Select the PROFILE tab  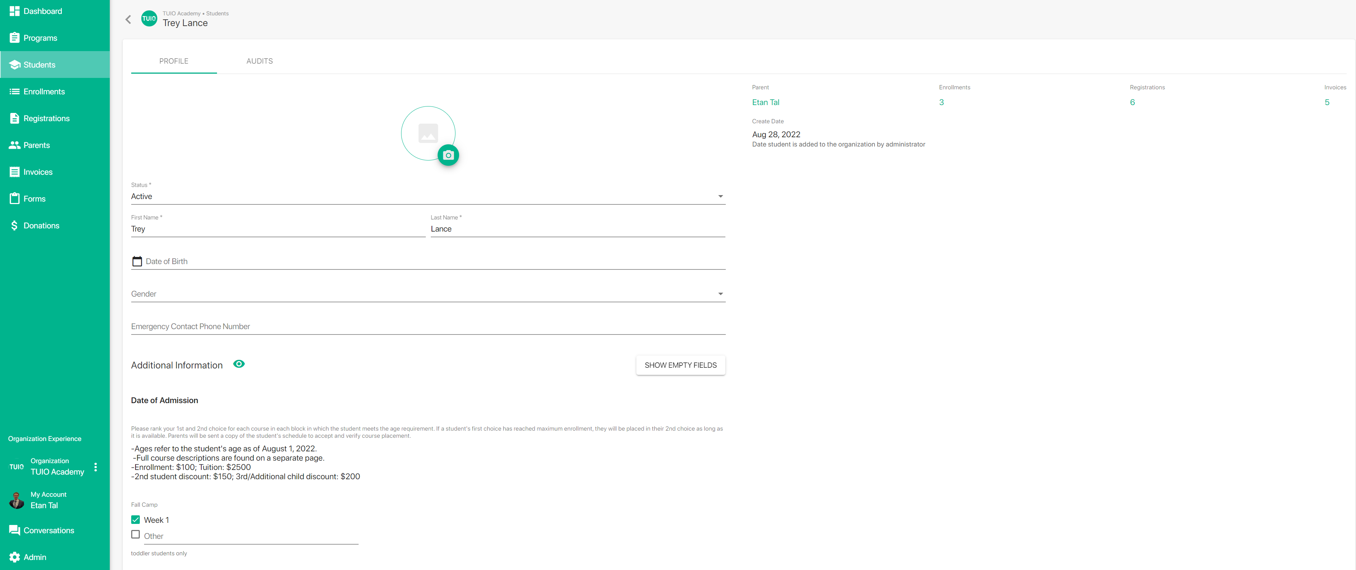coord(174,61)
